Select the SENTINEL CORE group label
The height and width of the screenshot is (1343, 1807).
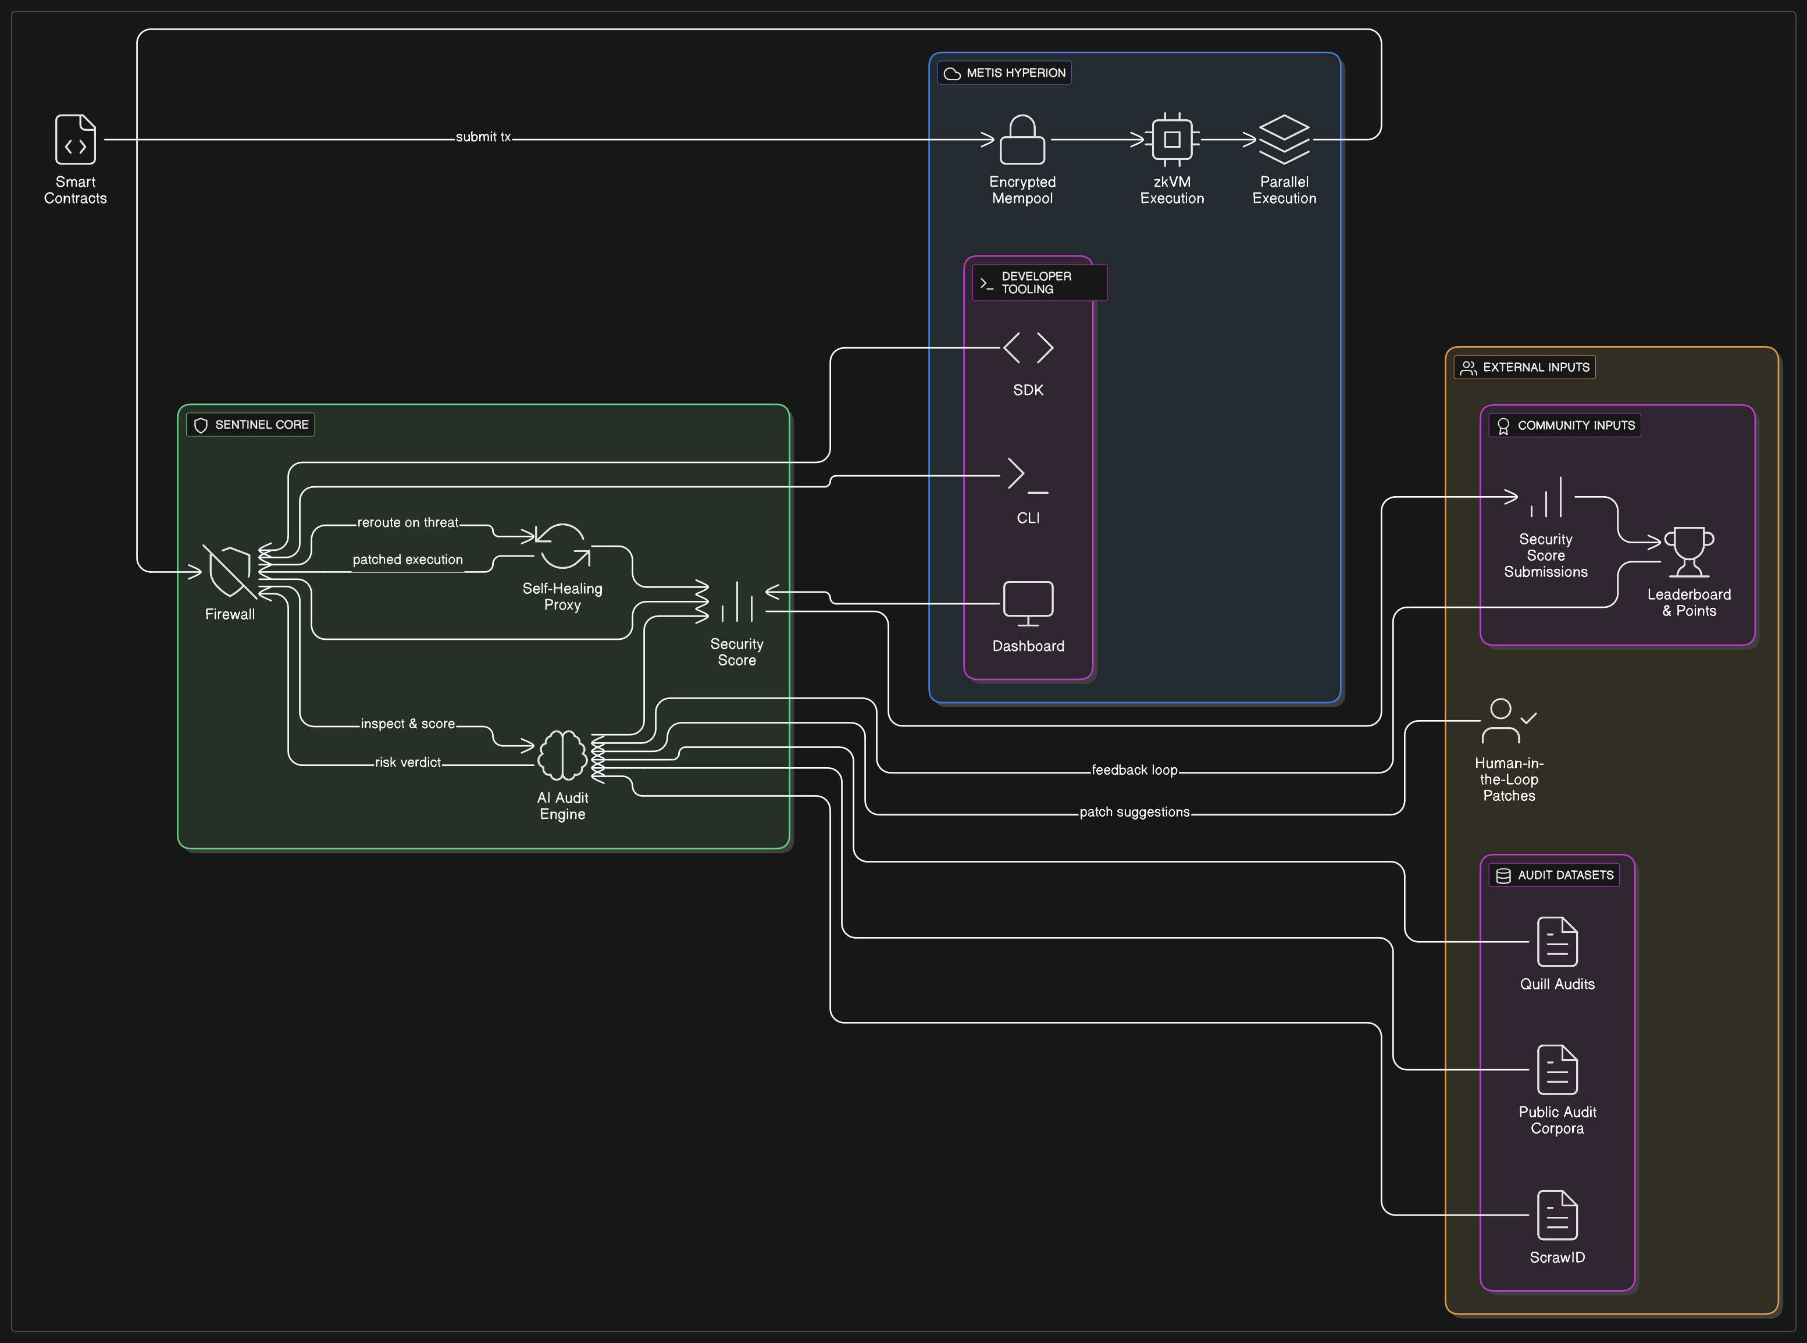(262, 425)
